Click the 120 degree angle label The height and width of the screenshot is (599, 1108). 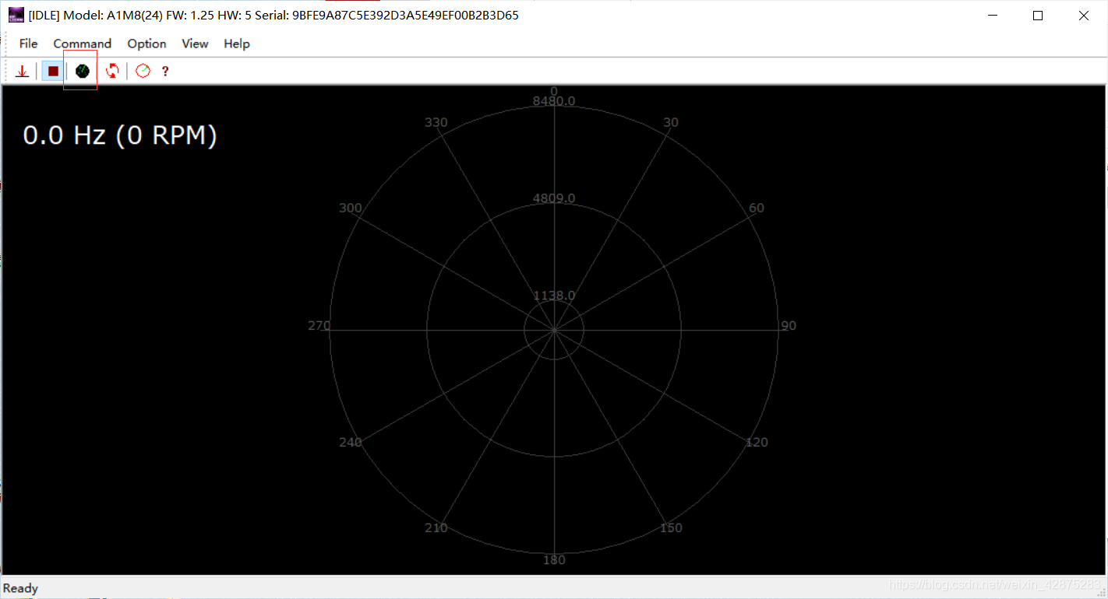click(x=757, y=443)
